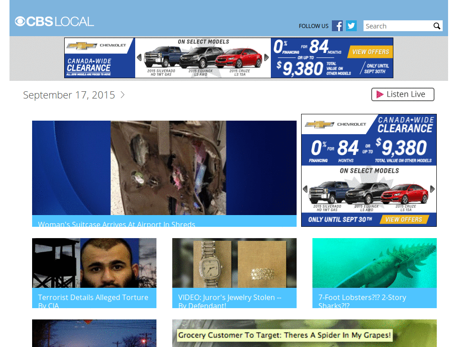The height and width of the screenshot is (347, 463).
Task: Open the CBS Local logo homepage
Action: [x=54, y=22]
